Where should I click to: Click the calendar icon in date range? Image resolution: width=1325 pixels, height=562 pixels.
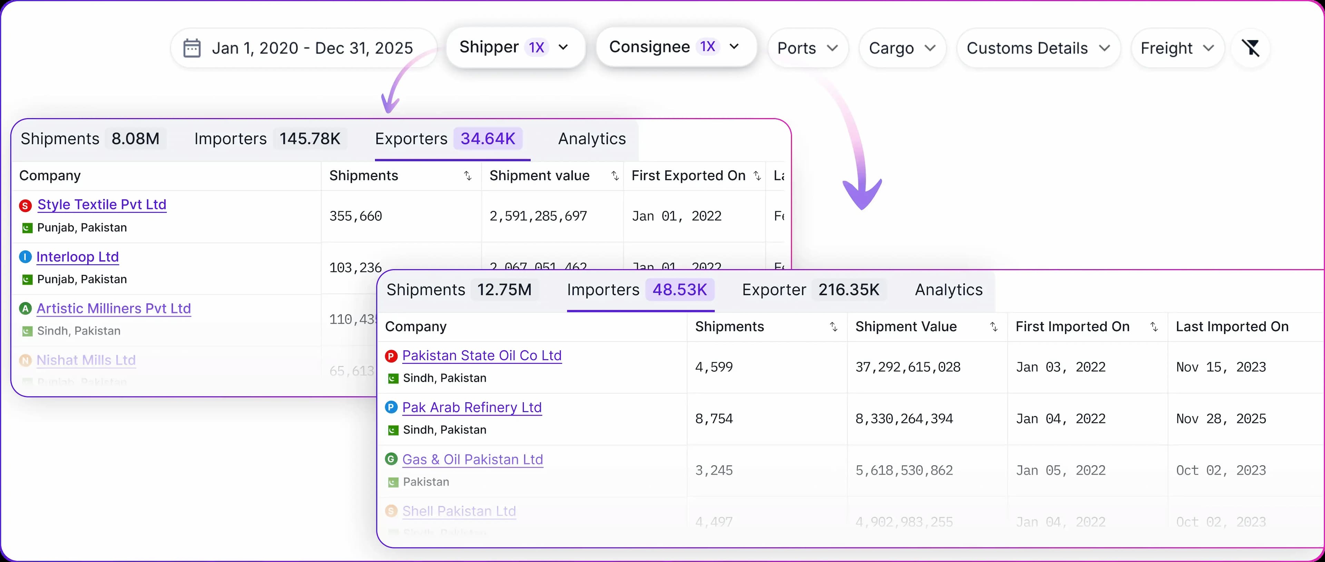click(x=192, y=48)
